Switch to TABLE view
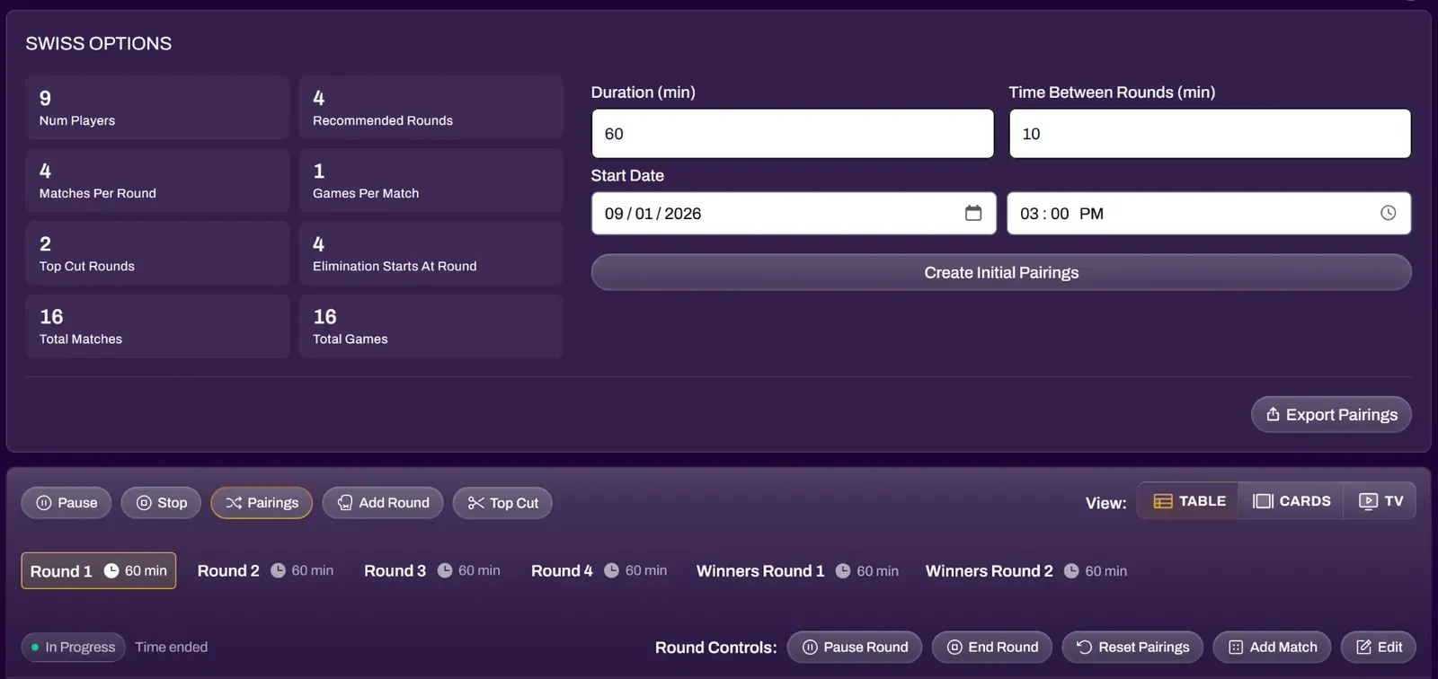 coord(1189,501)
